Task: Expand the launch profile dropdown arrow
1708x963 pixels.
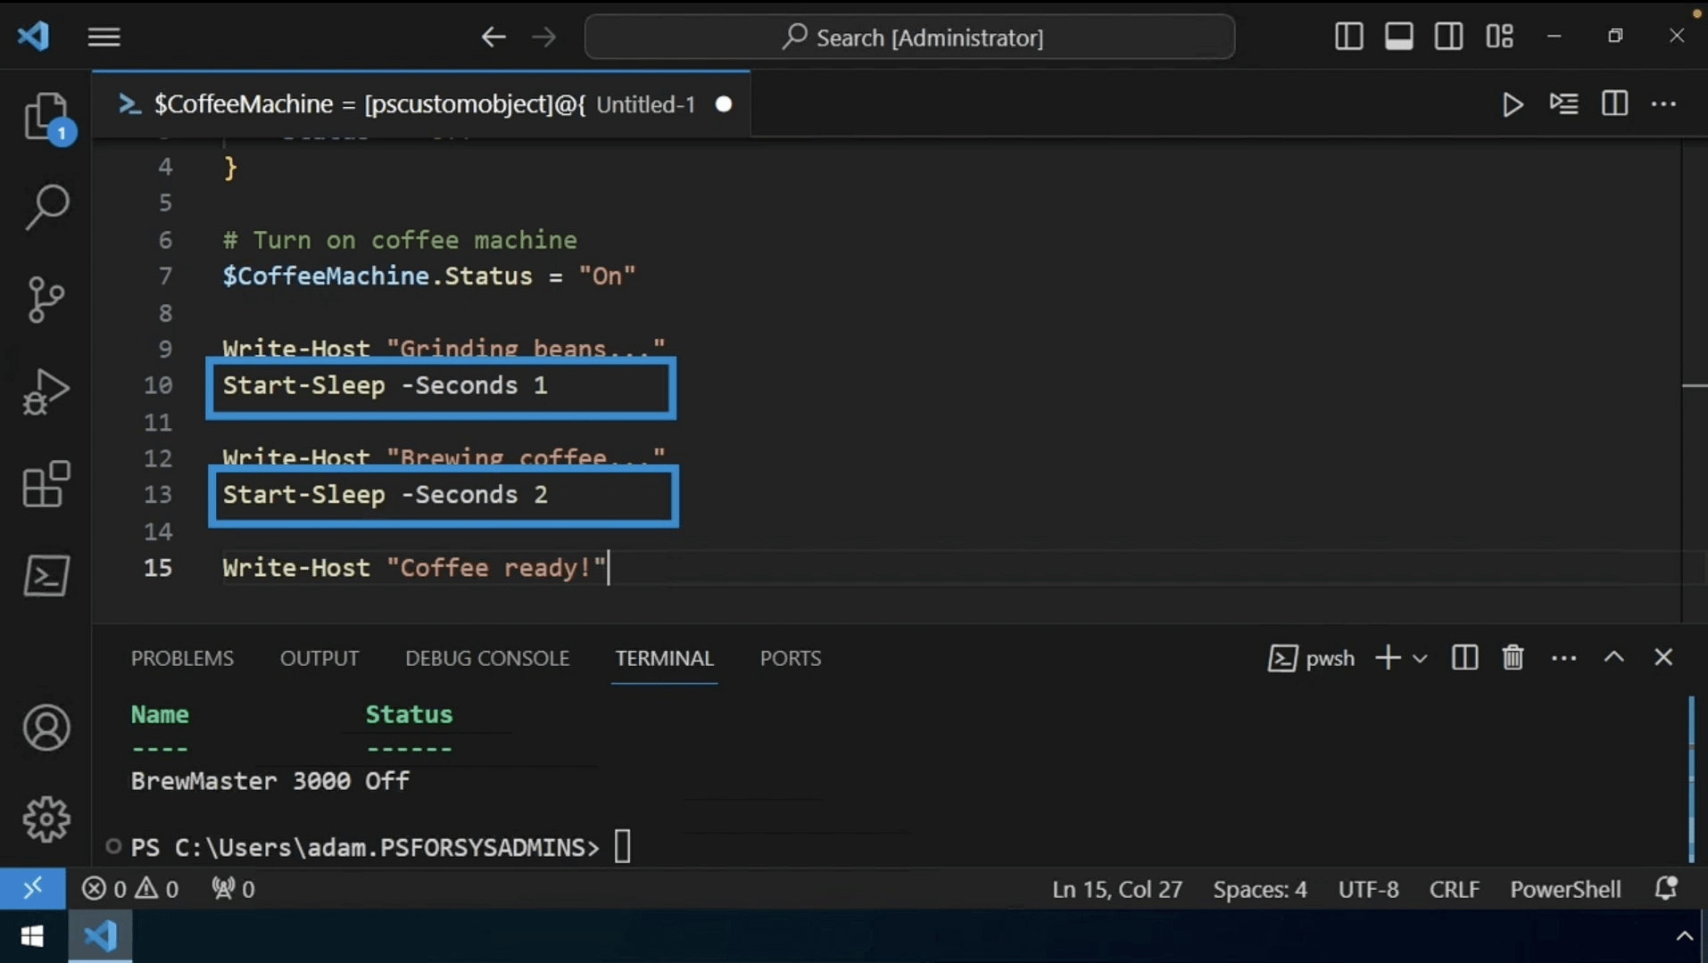Action: [1420, 659]
